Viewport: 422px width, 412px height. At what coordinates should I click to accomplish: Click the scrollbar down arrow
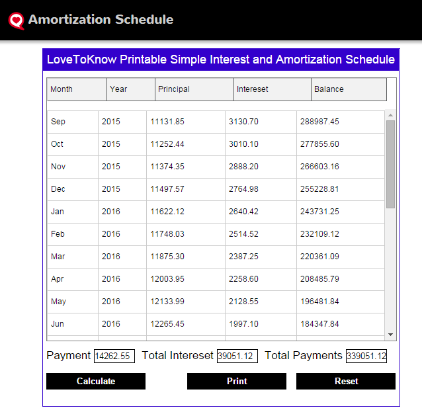390,335
